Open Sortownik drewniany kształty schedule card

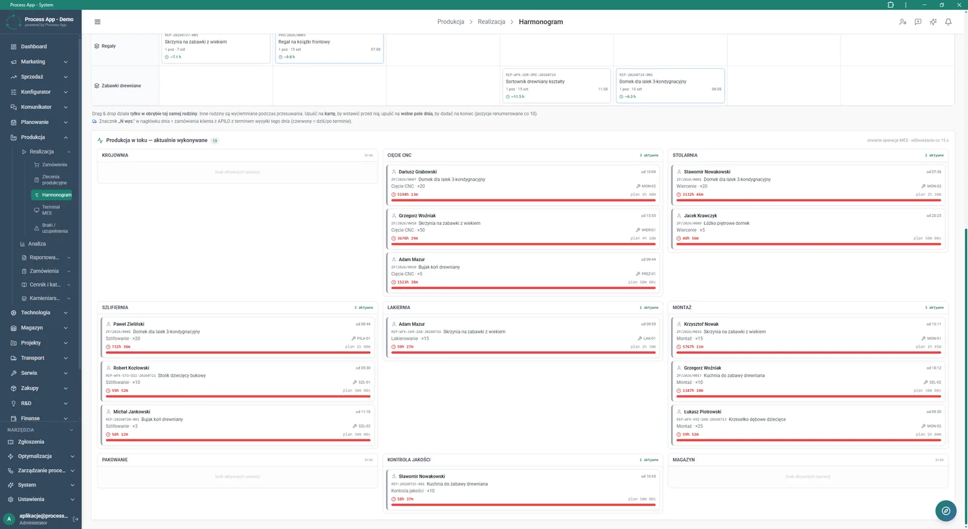click(557, 86)
